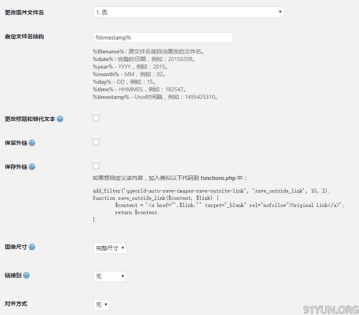This screenshot has width=359, height=315.
Task: Tick the 保留外链 checkbox
Action: coord(96,142)
